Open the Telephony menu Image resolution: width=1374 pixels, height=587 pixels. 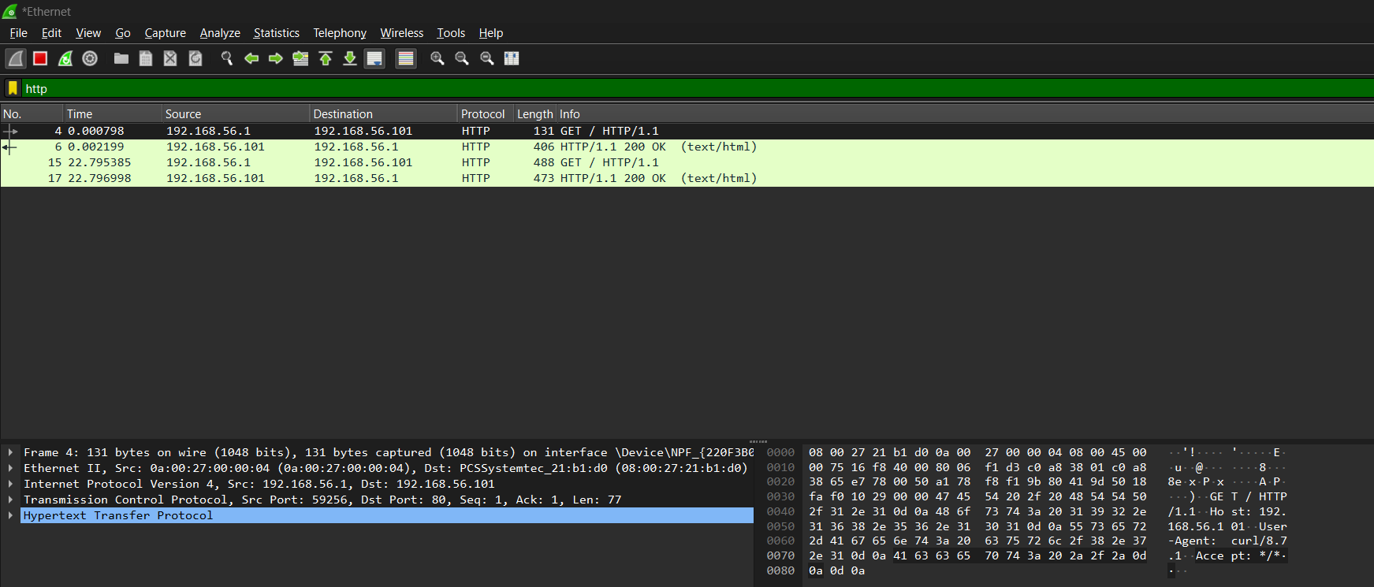coord(340,33)
